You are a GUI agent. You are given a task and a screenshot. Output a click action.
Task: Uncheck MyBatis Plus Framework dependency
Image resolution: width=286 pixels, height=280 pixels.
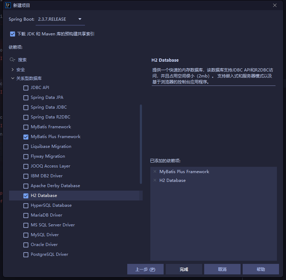click(26, 137)
